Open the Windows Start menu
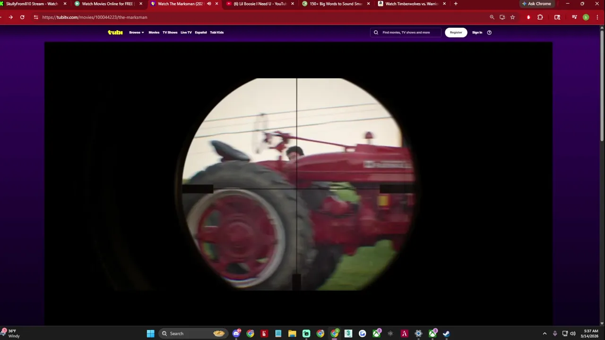 coord(150,333)
